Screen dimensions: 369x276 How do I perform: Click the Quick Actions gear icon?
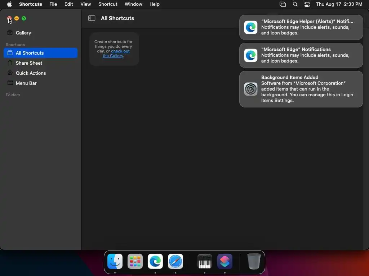tap(10, 73)
